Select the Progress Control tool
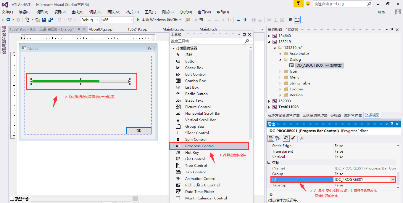403x203 pixels. coord(209,146)
